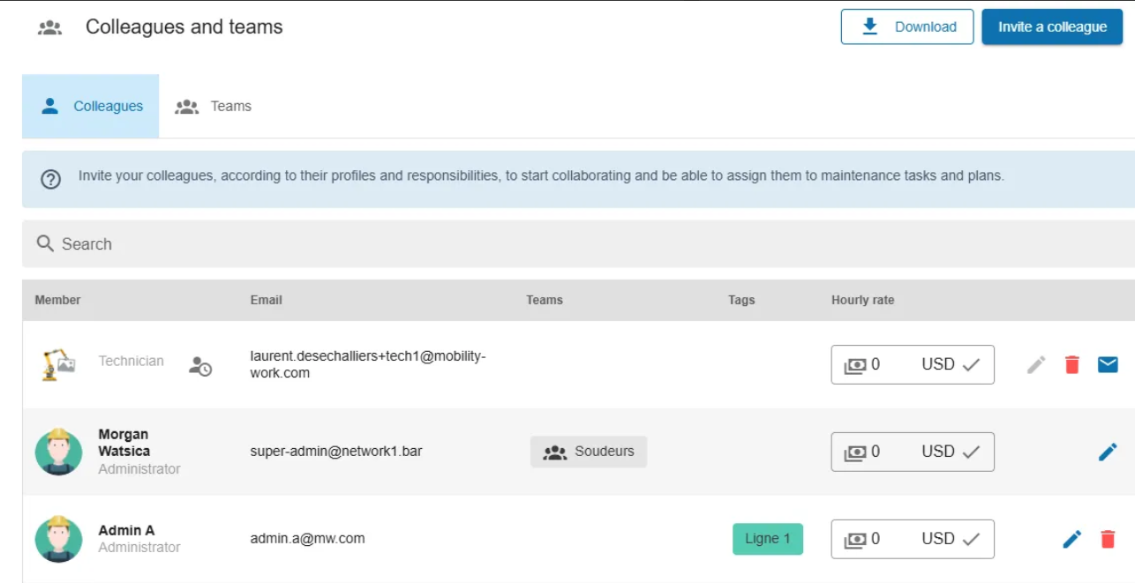Click the Member column header

click(57, 300)
